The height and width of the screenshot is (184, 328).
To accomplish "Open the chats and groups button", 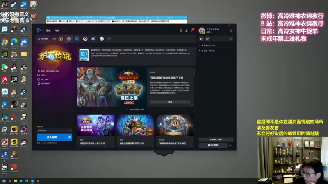I will [213, 145].
